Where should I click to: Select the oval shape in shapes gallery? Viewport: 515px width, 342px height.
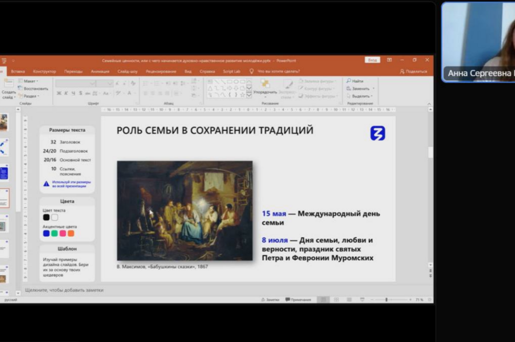coord(236,82)
